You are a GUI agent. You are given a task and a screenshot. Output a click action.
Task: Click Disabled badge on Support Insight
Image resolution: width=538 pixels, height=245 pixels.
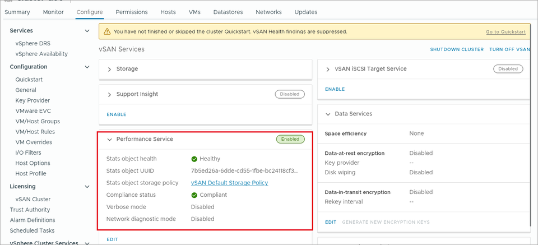pyautogui.click(x=290, y=94)
